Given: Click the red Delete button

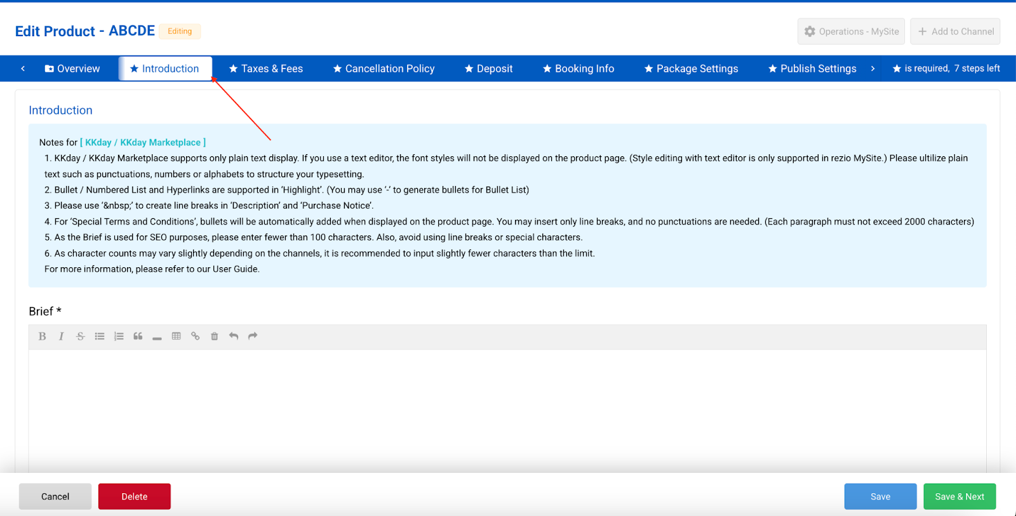Looking at the screenshot, I should point(135,496).
